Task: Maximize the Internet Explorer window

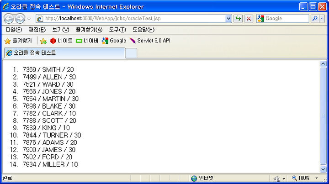Action: click(313, 7)
